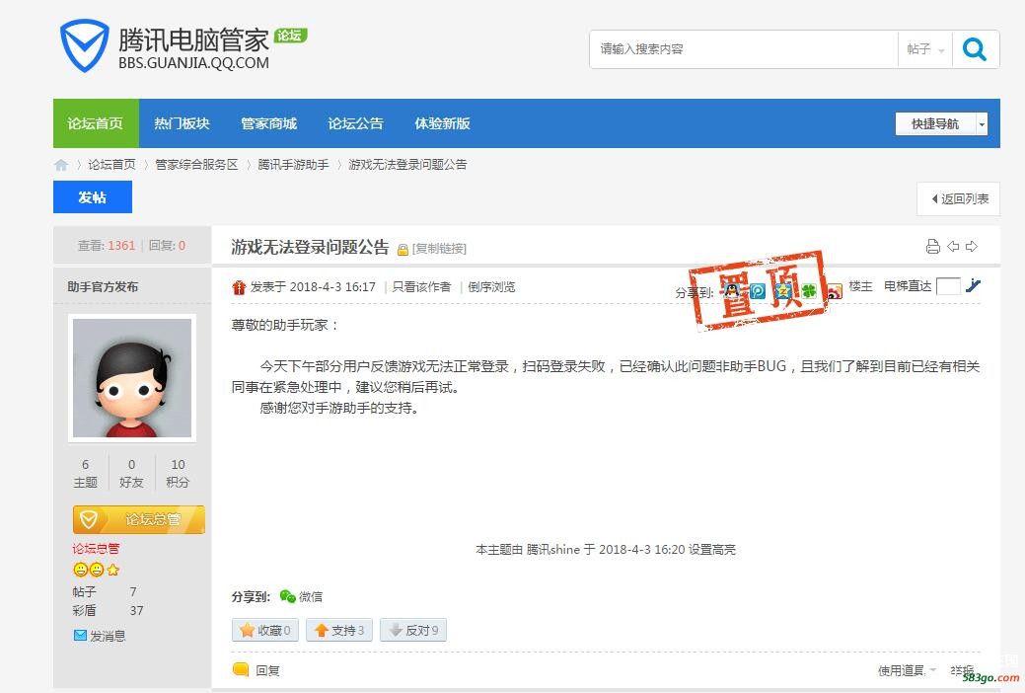Open the 帖子 search type dropdown
Image resolution: width=1025 pixels, height=693 pixels.
[925, 49]
